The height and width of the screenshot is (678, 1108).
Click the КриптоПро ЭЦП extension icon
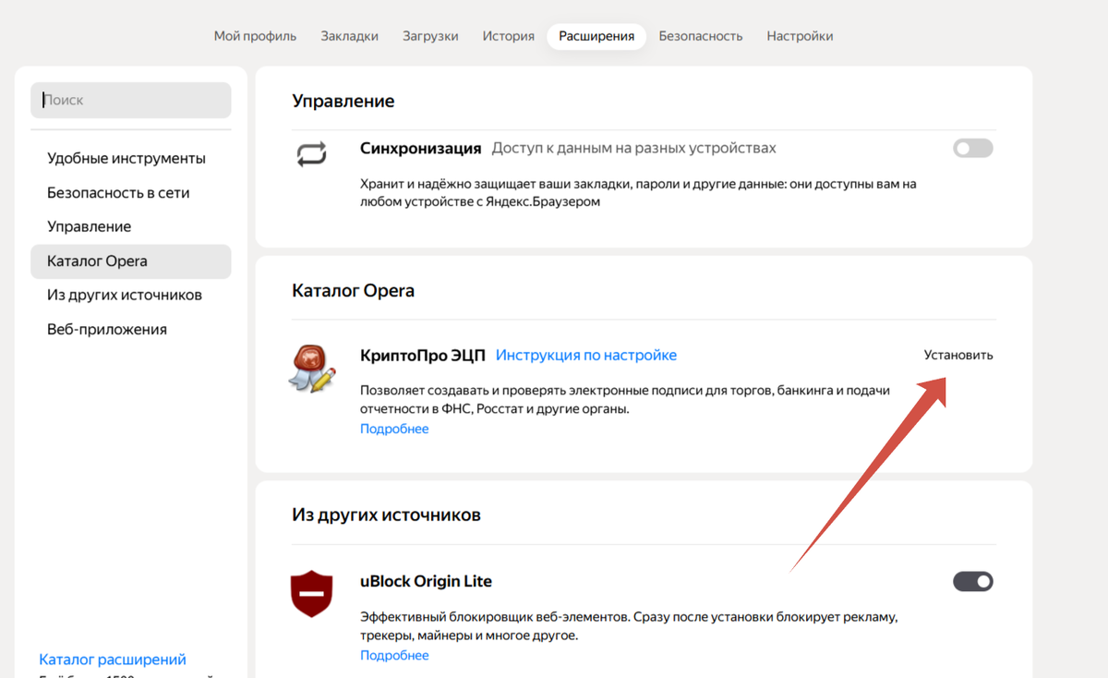tap(312, 367)
